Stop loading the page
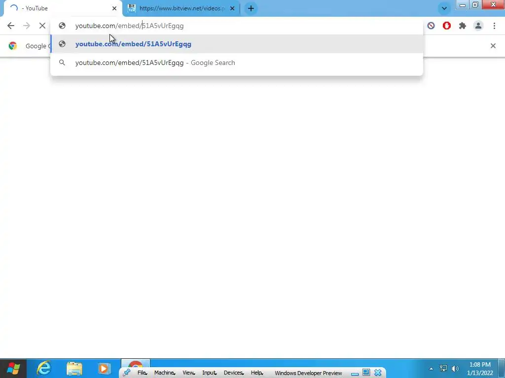This screenshot has height=378, width=505. coord(42,26)
